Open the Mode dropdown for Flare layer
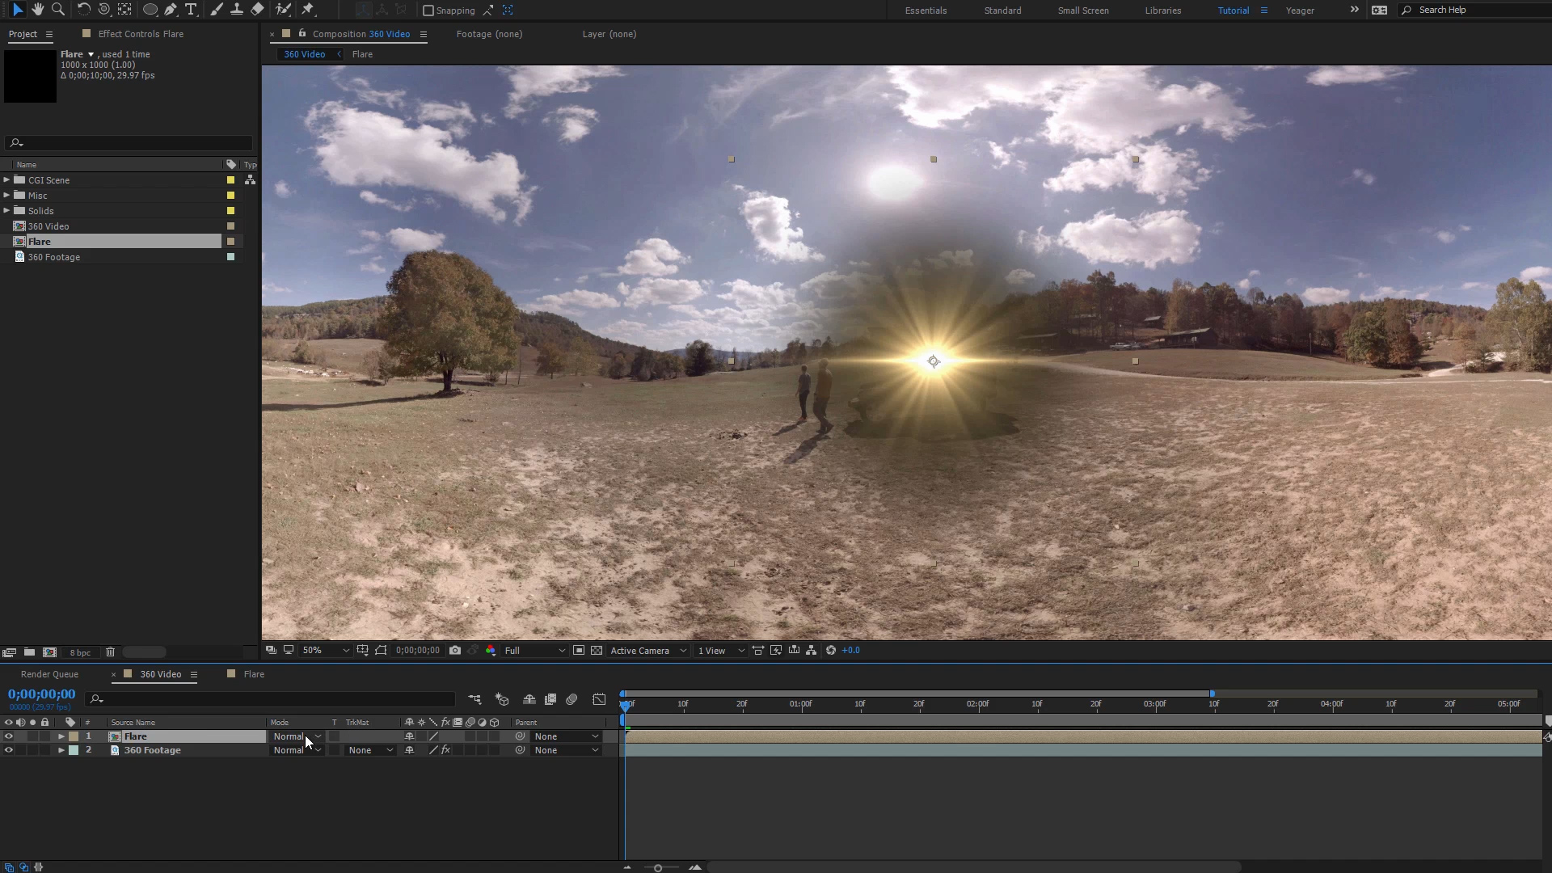The width and height of the screenshot is (1552, 873). tap(297, 736)
